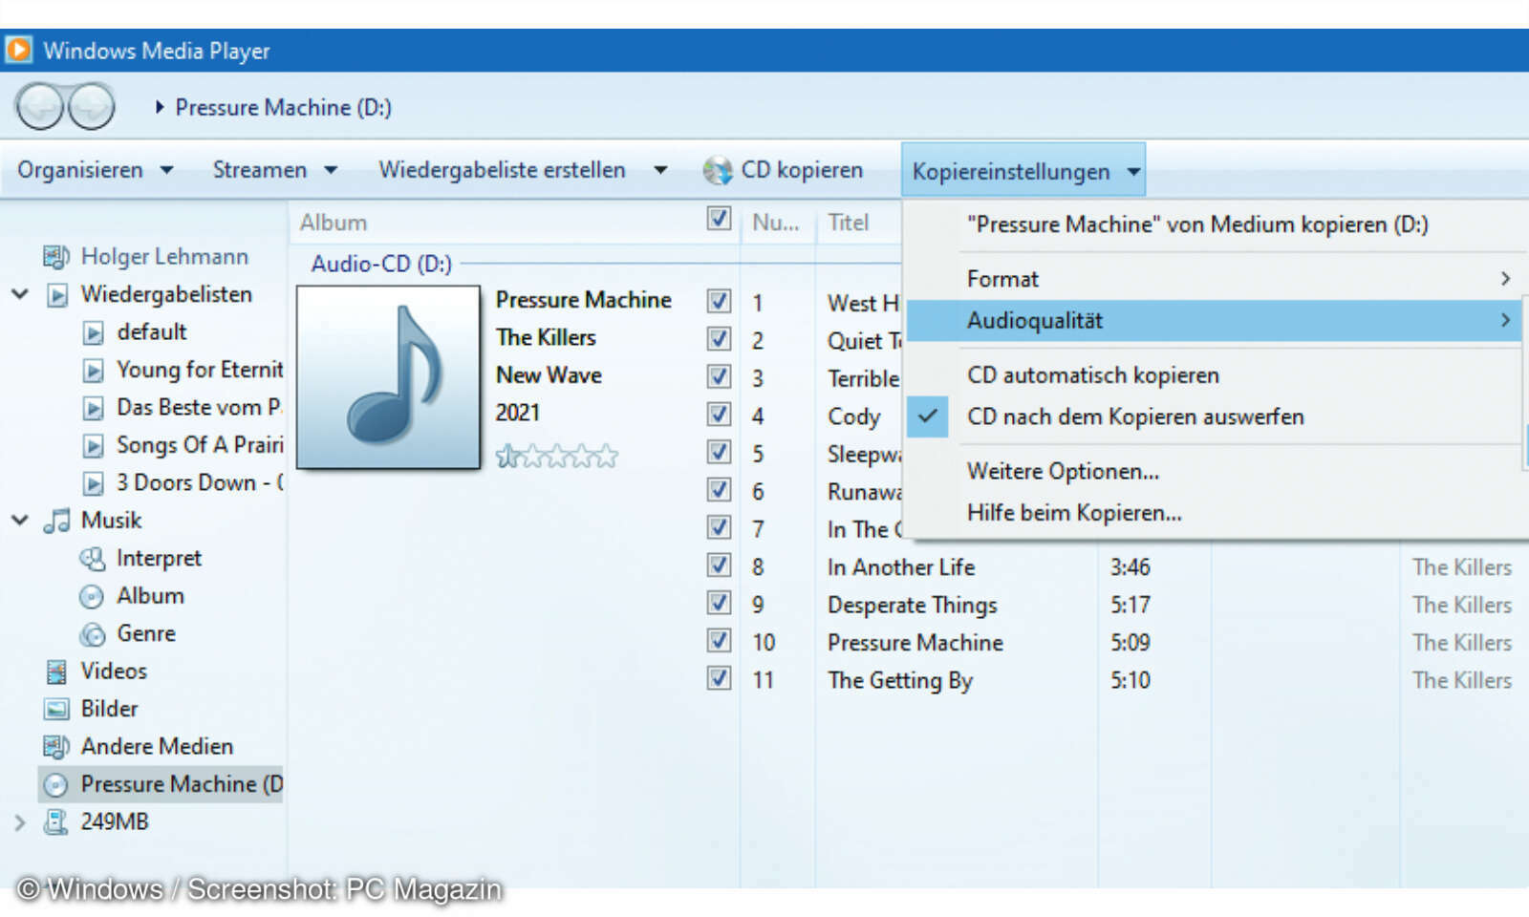
Task: Collapse the Wiedergabelisten tree node
Action: click(19, 294)
